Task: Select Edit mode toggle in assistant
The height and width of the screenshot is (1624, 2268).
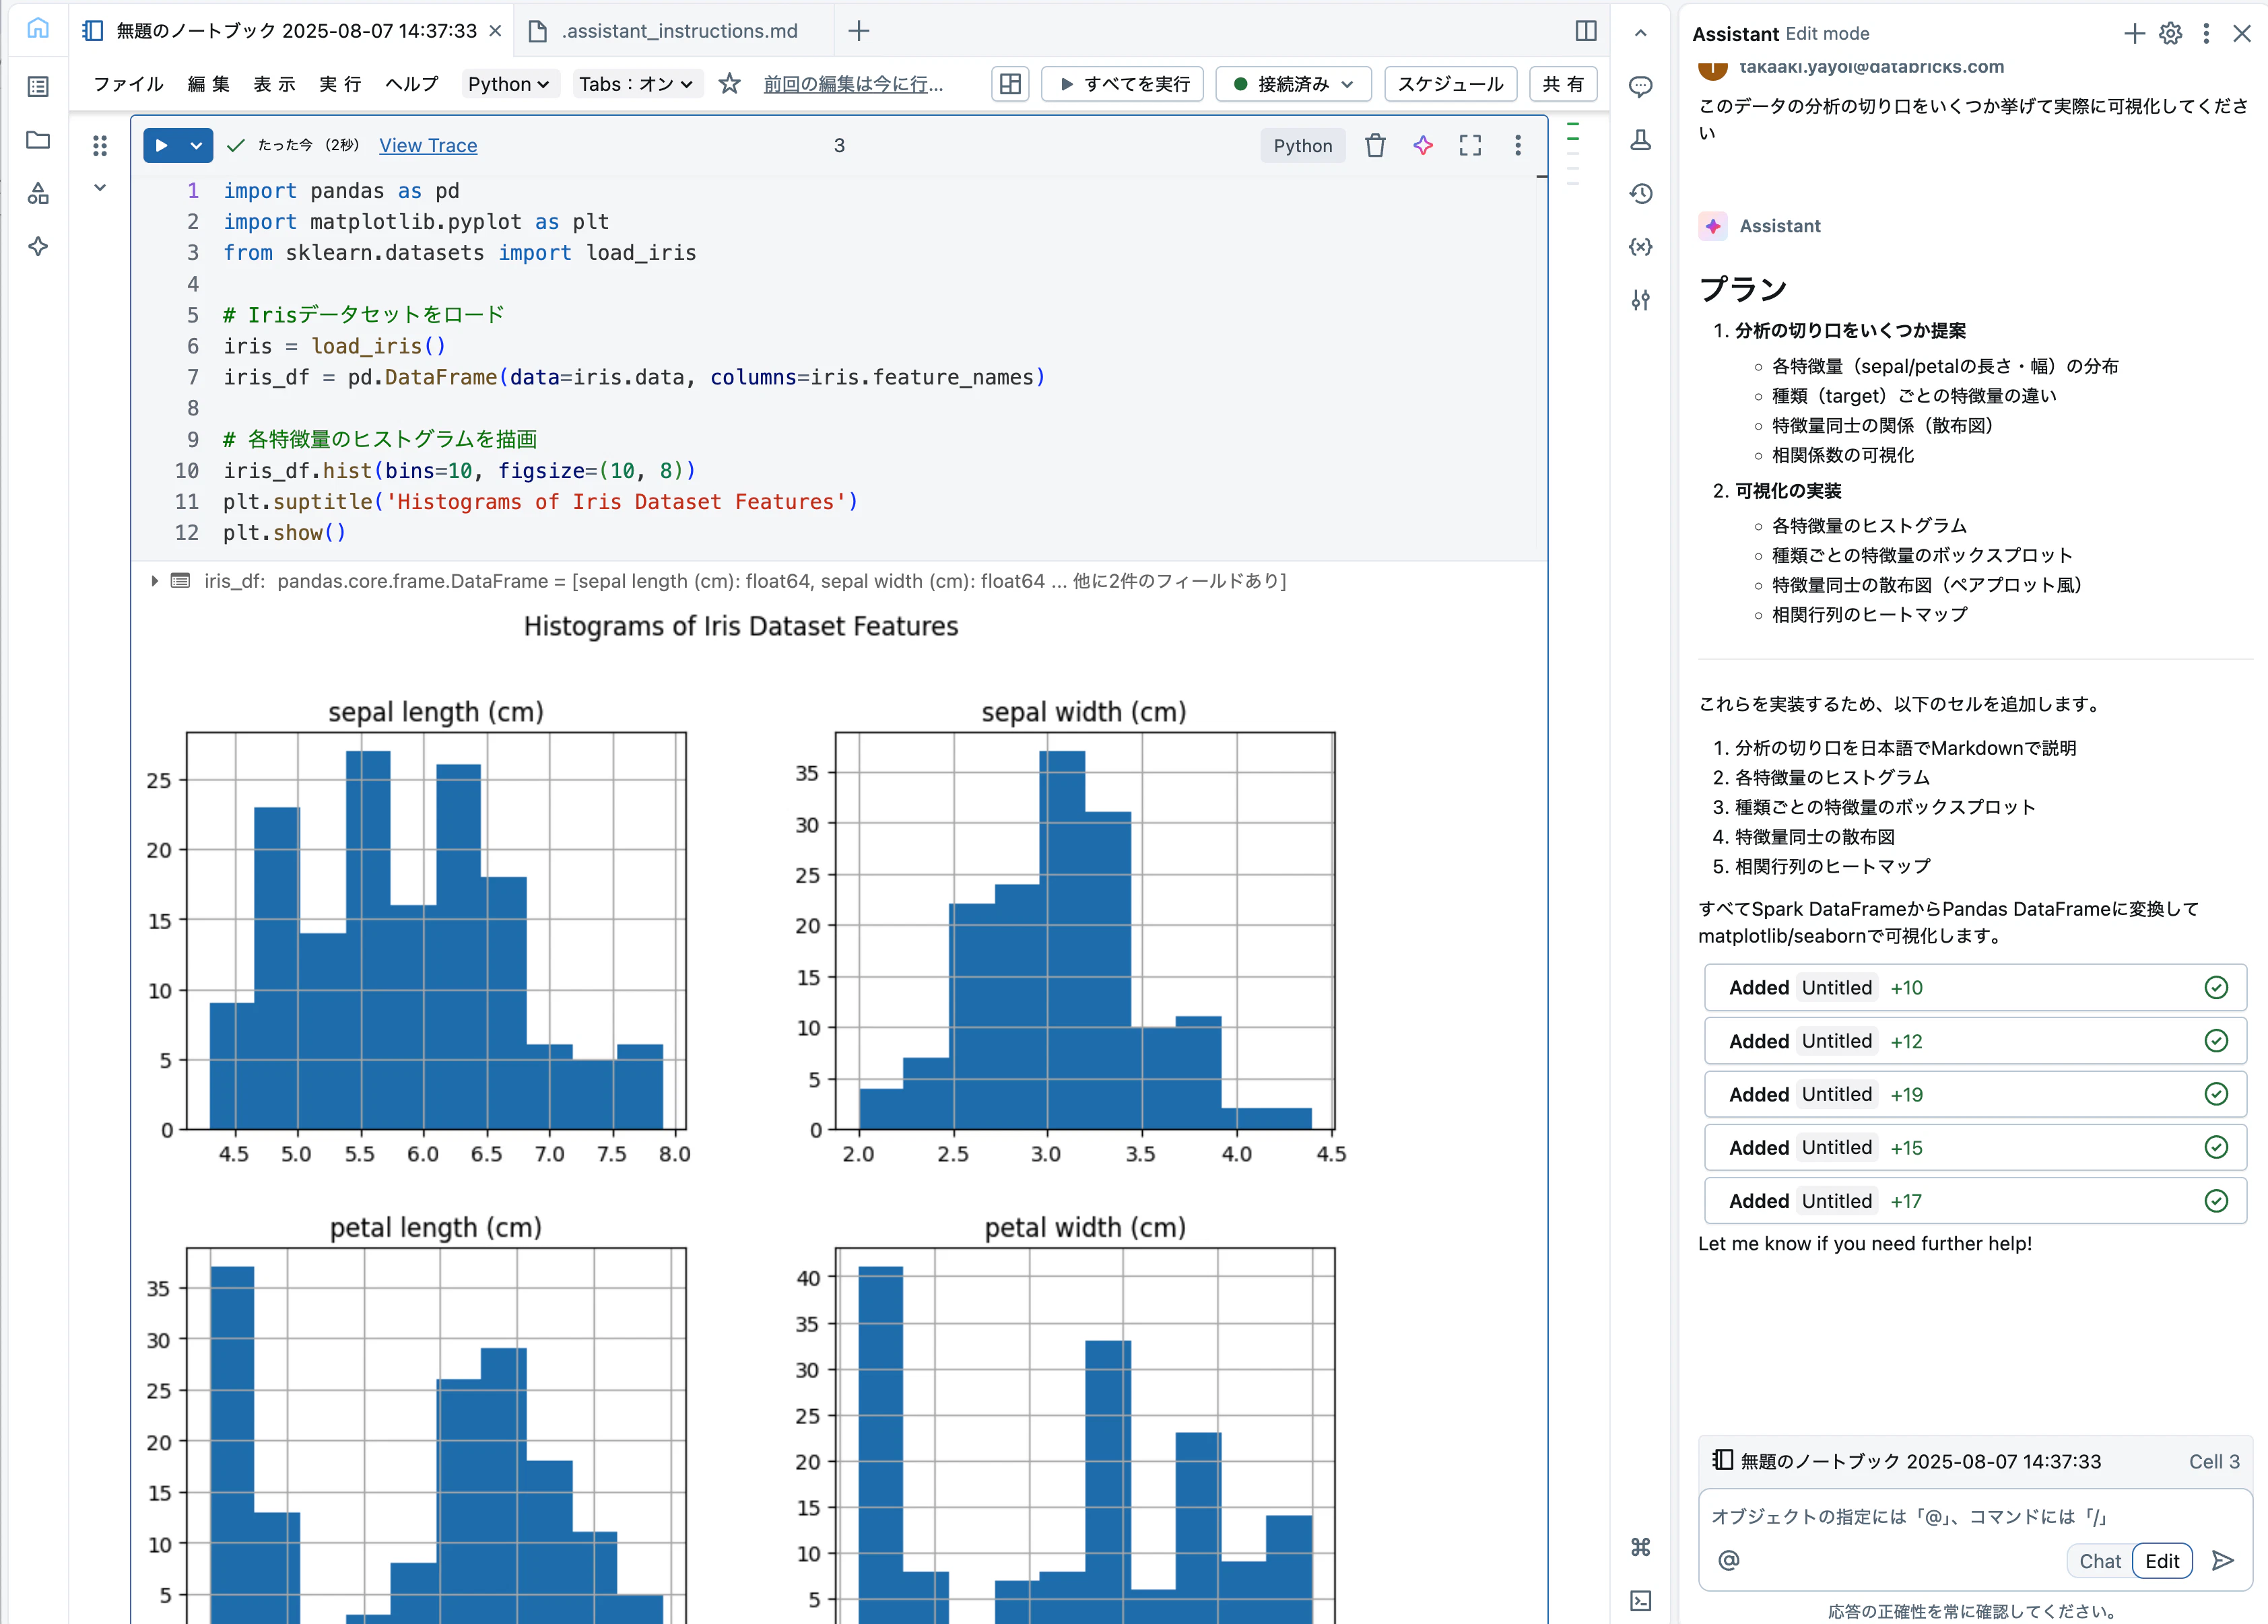Action: coord(2162,1561)
